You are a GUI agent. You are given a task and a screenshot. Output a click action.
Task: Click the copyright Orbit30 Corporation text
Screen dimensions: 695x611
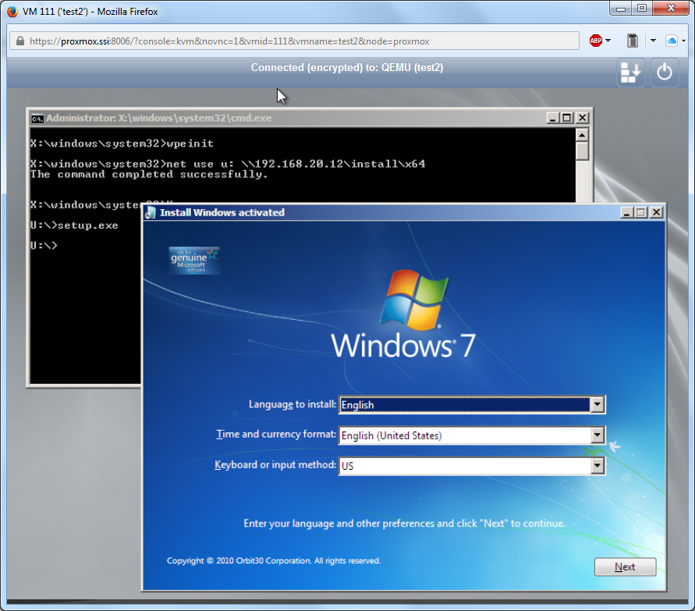point(274,561)
